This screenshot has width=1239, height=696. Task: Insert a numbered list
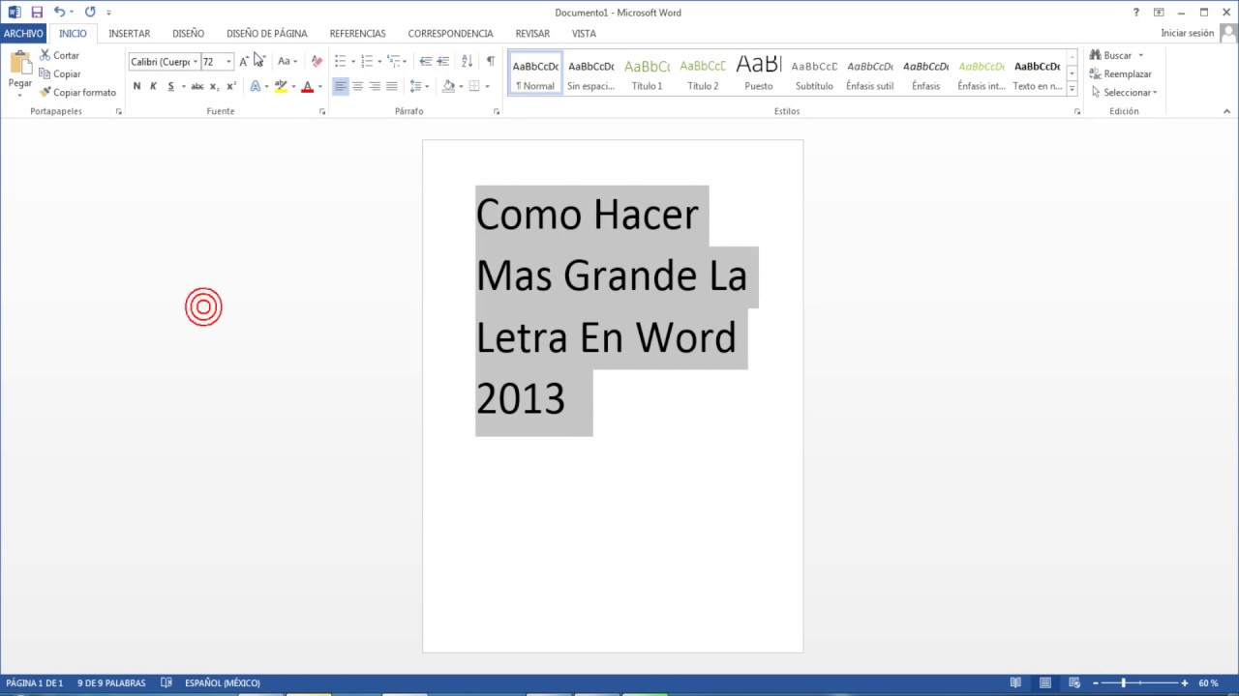pos(367,61)
